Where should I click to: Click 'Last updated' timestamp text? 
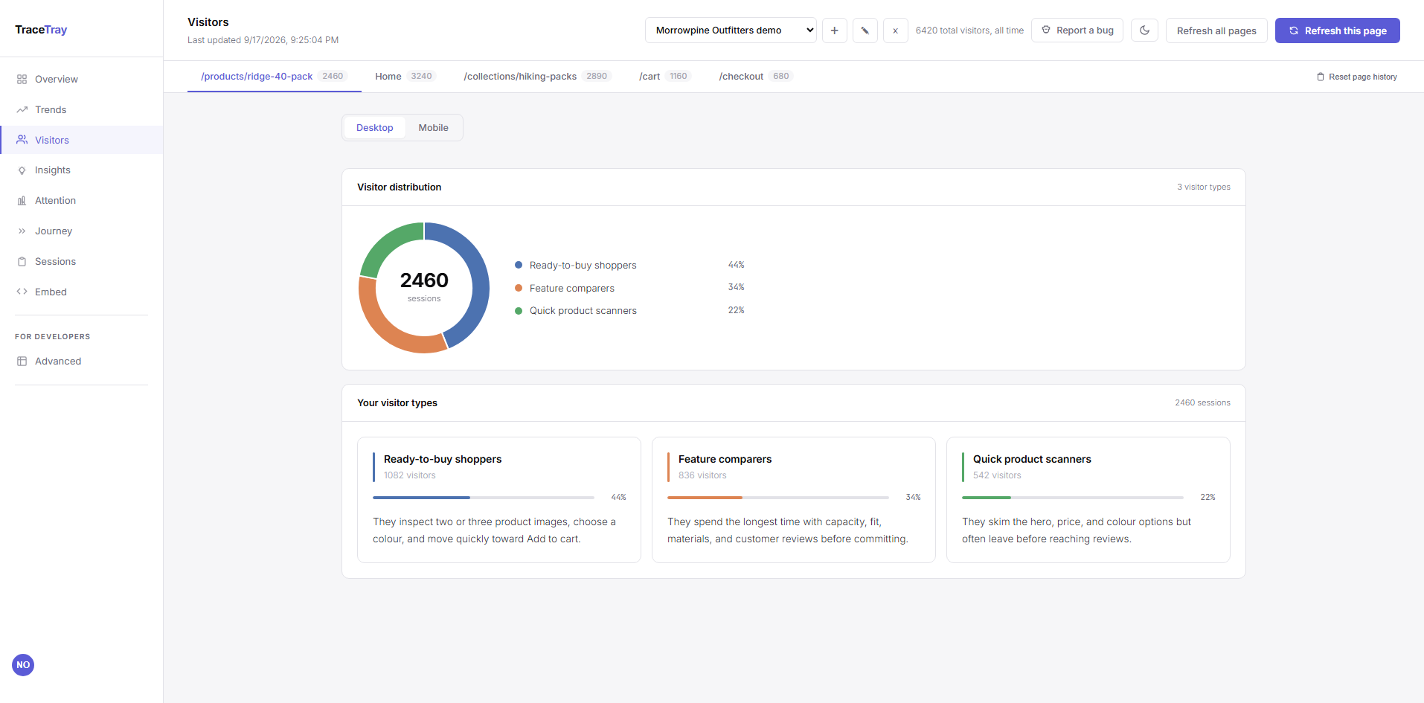pyautogui.click(x=263, y=40)
